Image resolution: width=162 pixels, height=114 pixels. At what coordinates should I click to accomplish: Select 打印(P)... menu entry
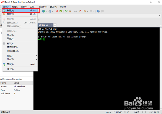(x=20, y=44)
